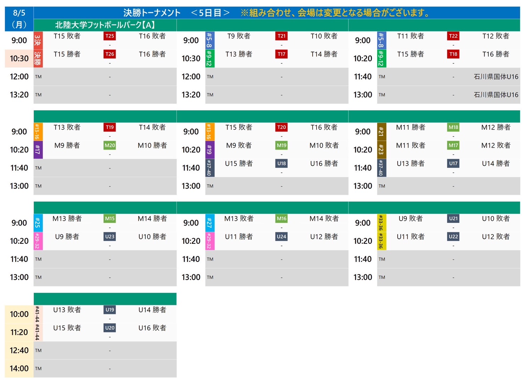Select the 北陸大学フットボールパーク【A】 venue header
This screenshot has width=525, height=392.
point(105,25)
